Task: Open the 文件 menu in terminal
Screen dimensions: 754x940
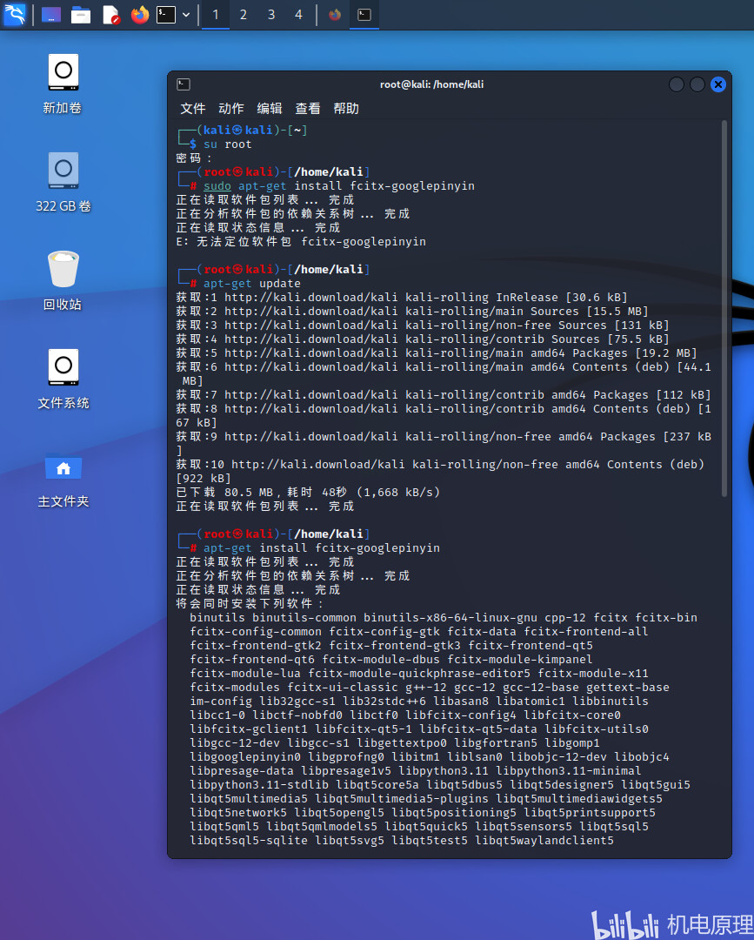Action: pos(193,109)
